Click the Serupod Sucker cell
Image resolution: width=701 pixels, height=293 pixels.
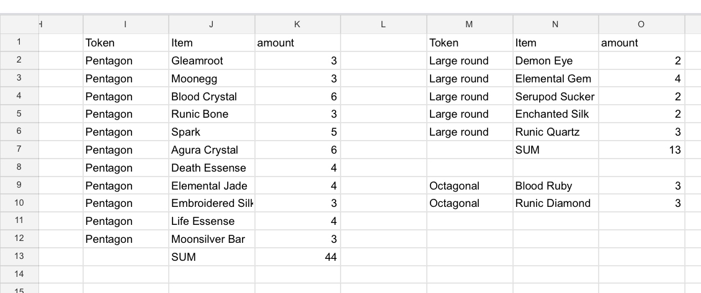pyautogui.click(x=555, y=97)
